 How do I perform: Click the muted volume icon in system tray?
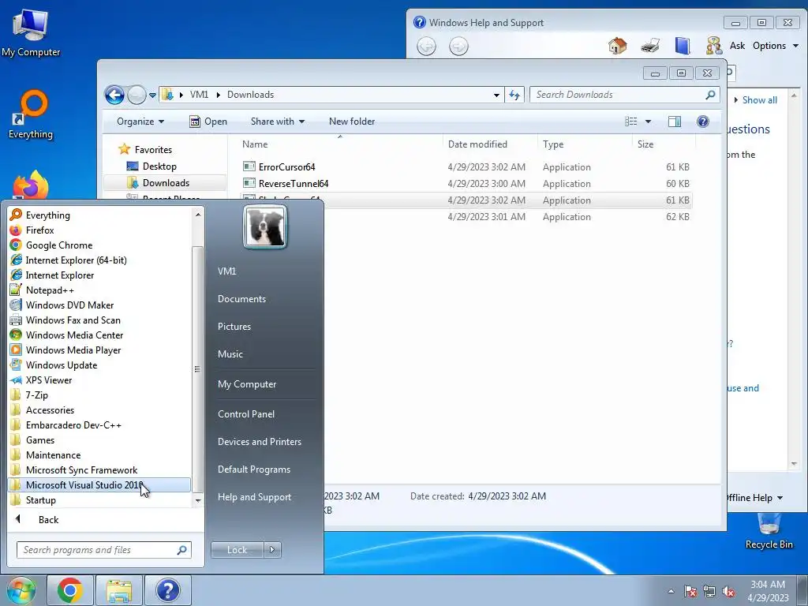(x=728, y=591)
